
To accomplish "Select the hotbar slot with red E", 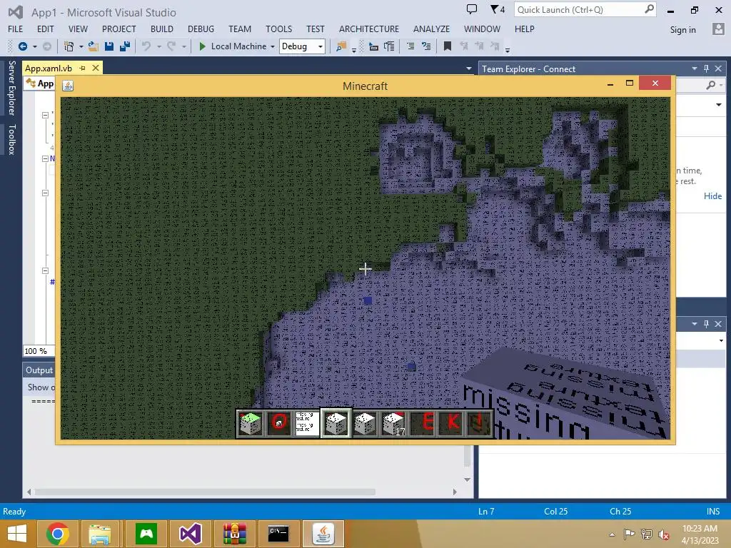I will point(423,423).
